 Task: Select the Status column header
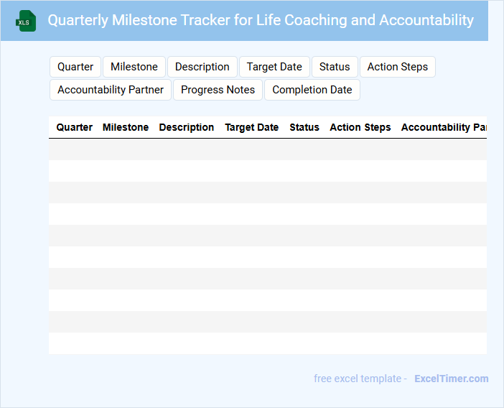304,127
